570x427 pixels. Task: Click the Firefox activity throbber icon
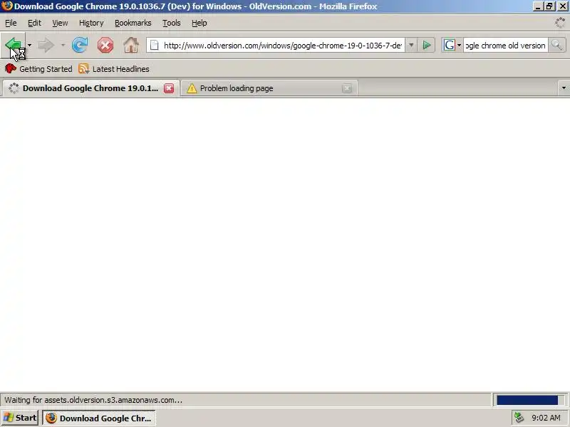coord(560,23)
